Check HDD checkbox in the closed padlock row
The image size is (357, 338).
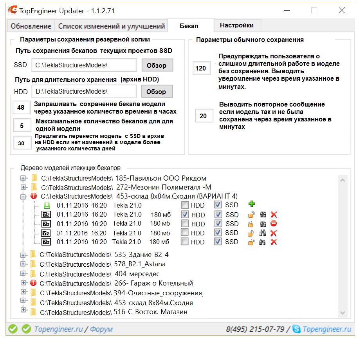click(185, 223)
